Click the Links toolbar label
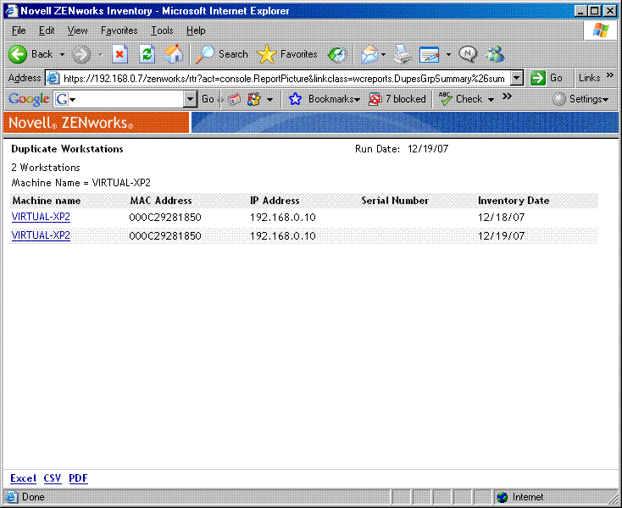 (589, 78)
